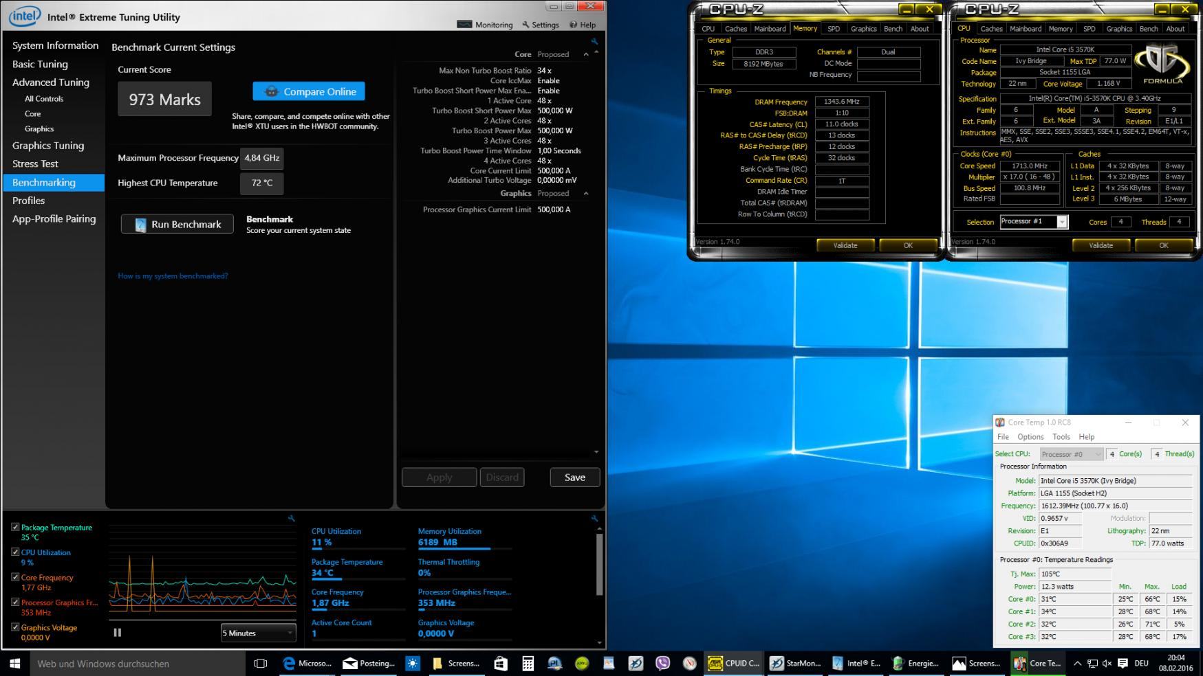1203x676 pixels.
Task: Open the Windows Start menu
Action: [14, 664]
